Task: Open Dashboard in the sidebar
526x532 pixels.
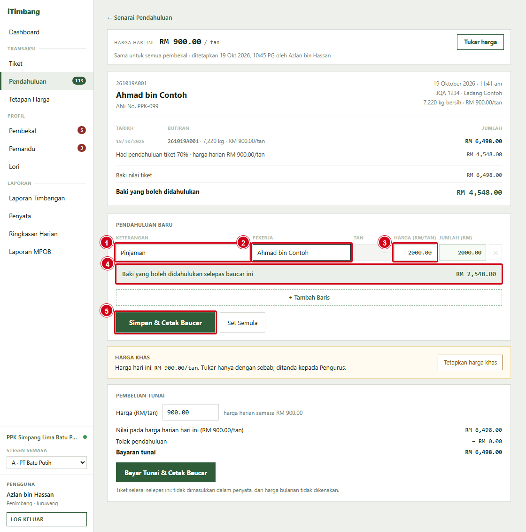Action: (x=47, y=32)
